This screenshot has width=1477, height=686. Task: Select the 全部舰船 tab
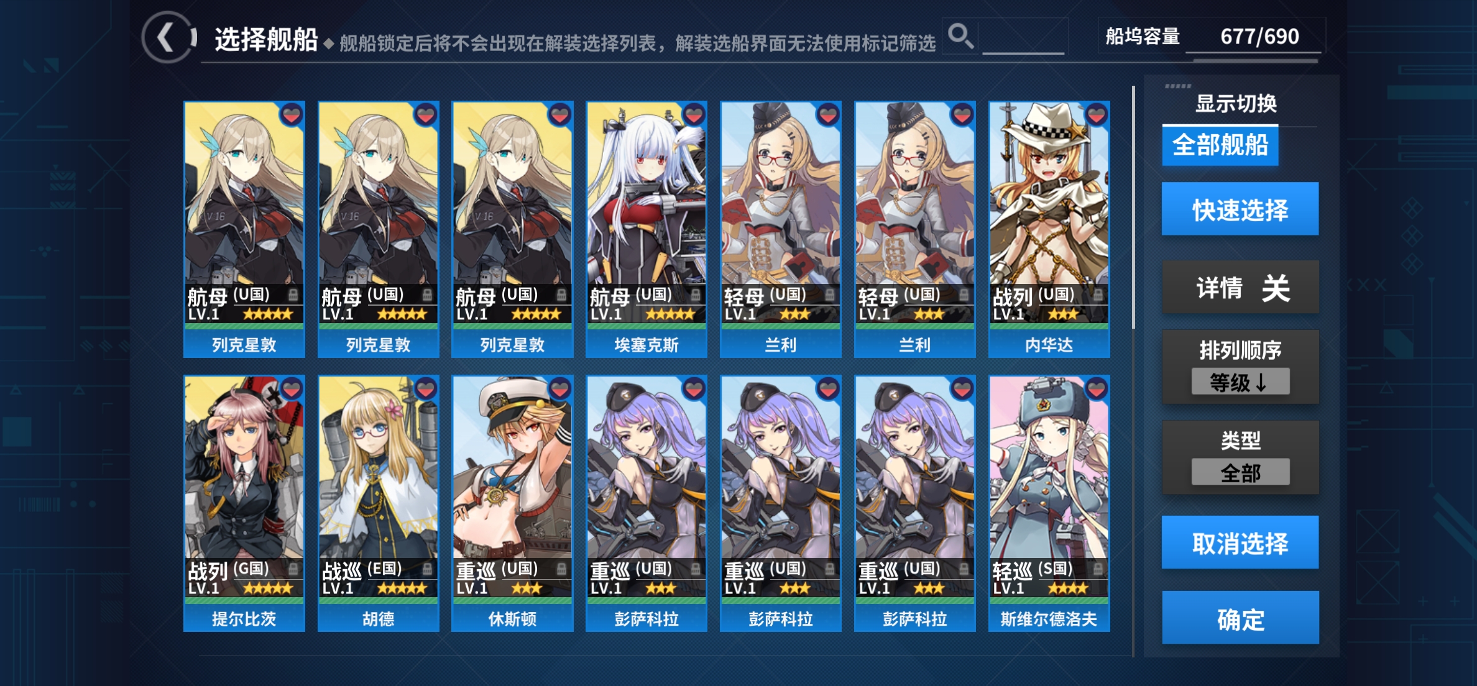click(x=1220, y=145)
